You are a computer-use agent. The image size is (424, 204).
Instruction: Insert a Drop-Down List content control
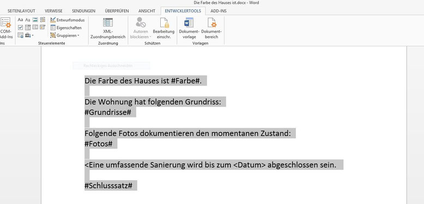point(35,27)
